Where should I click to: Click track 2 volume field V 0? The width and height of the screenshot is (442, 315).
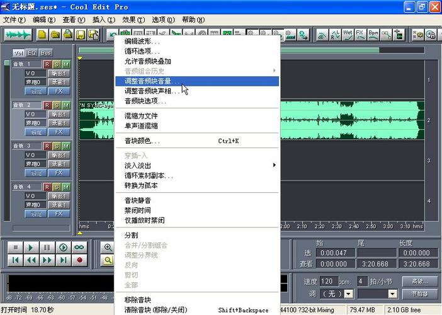35,114
